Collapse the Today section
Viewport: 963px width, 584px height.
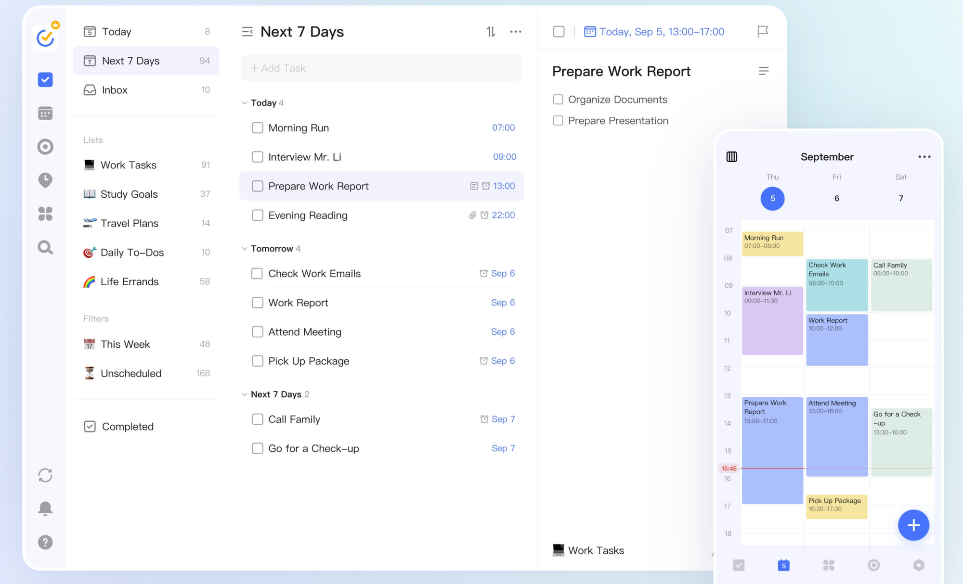pyautogui.click(x=245, y=103)
